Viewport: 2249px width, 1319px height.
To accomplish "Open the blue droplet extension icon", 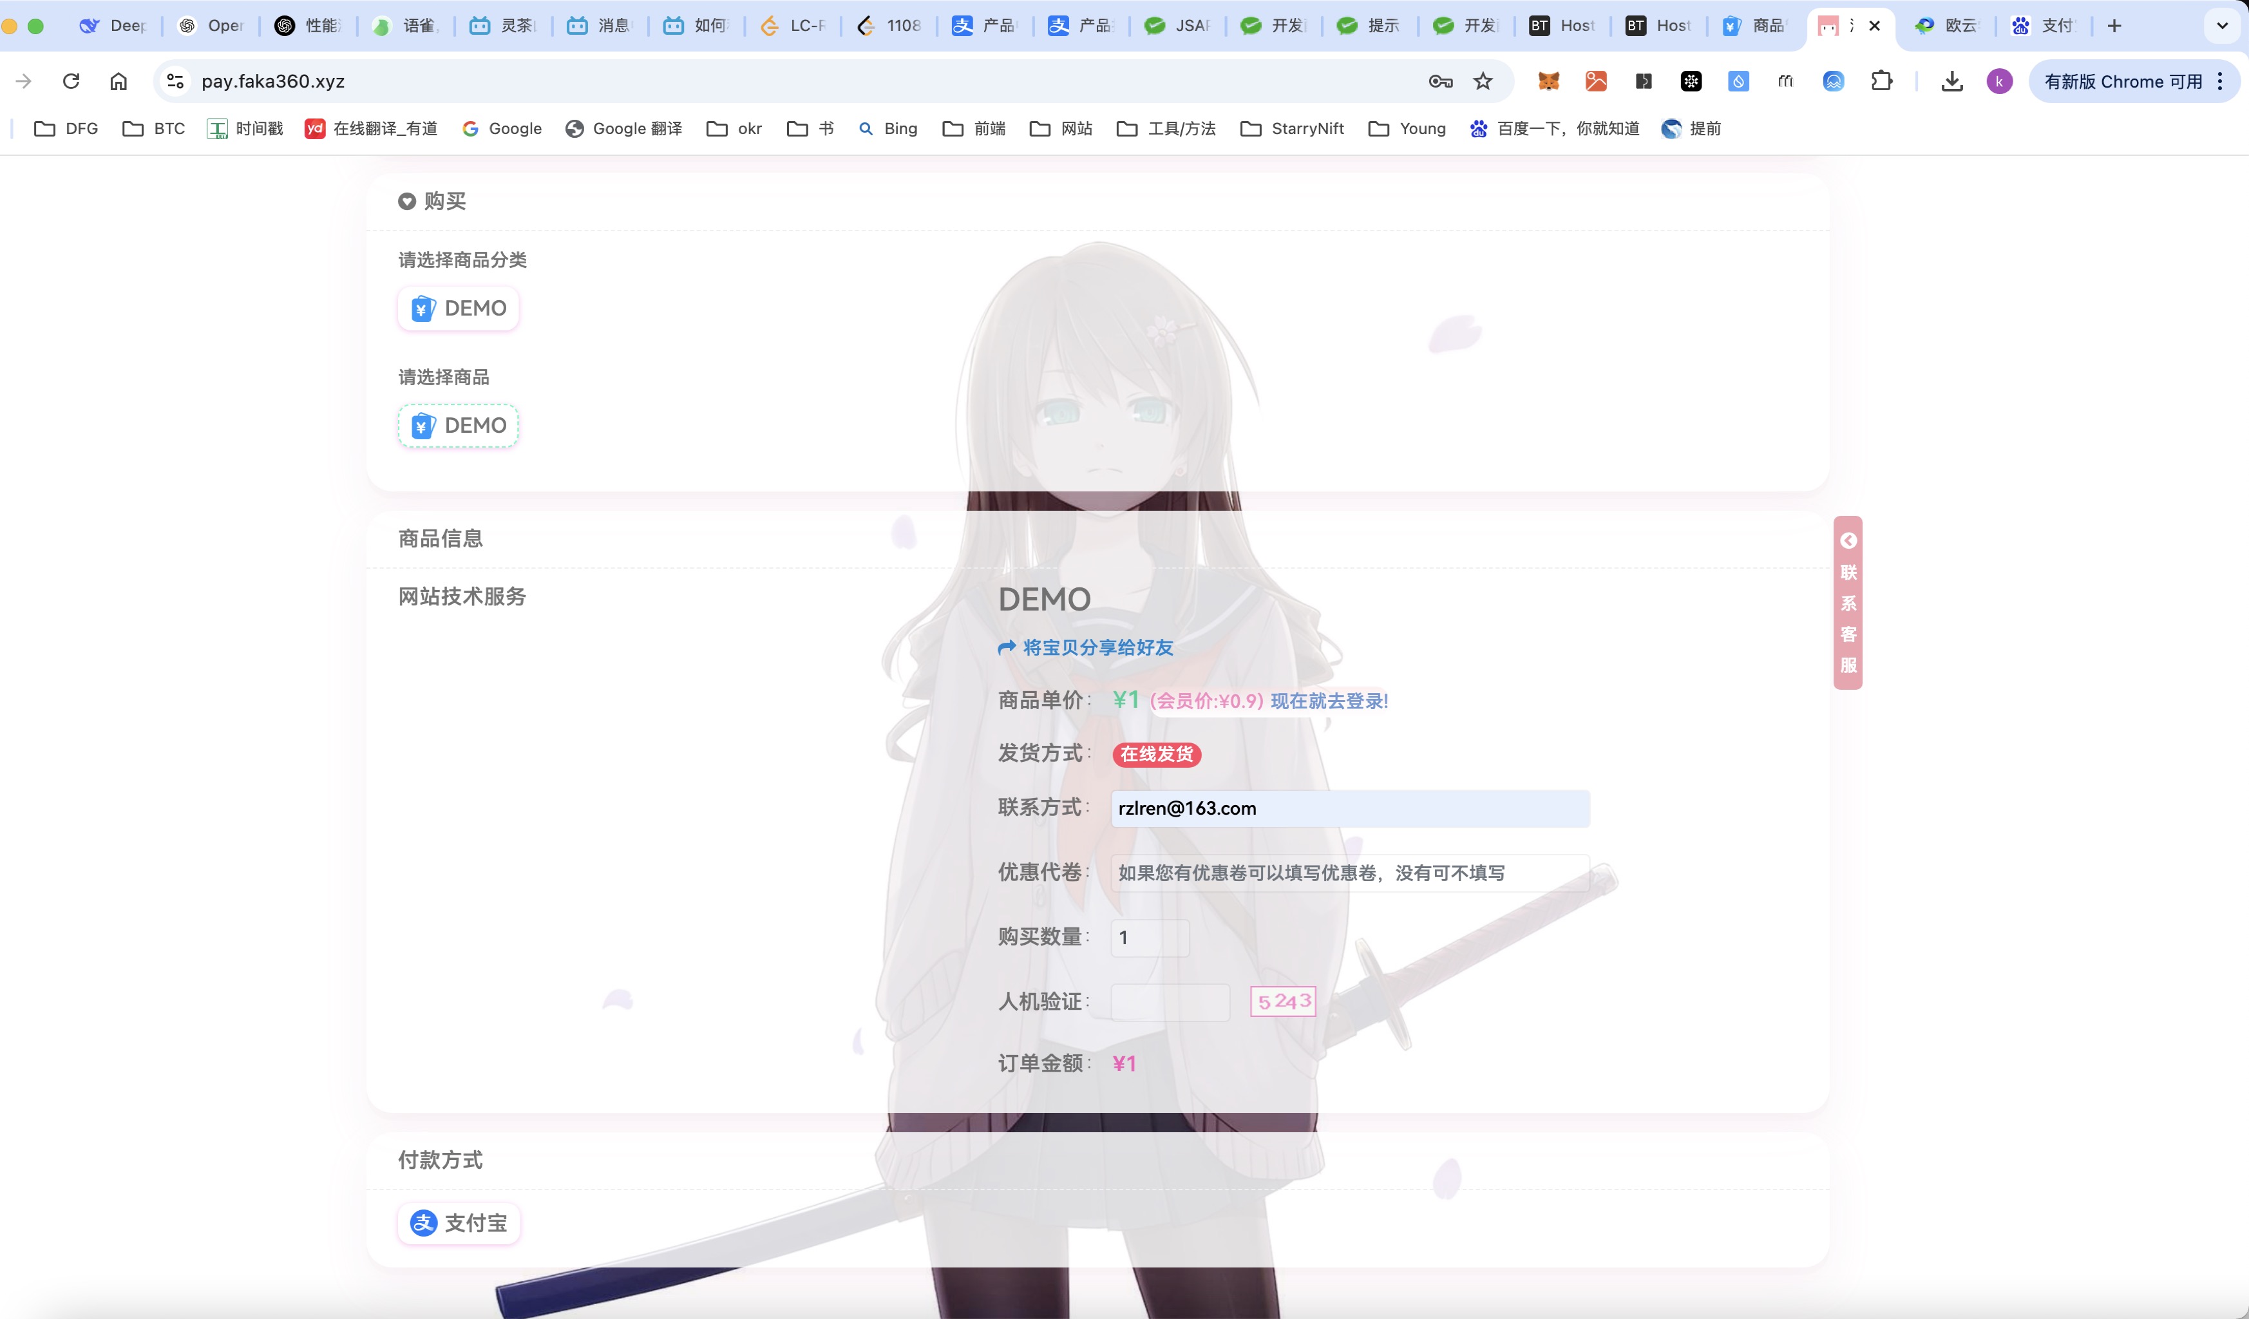I will pos(1738,81).
